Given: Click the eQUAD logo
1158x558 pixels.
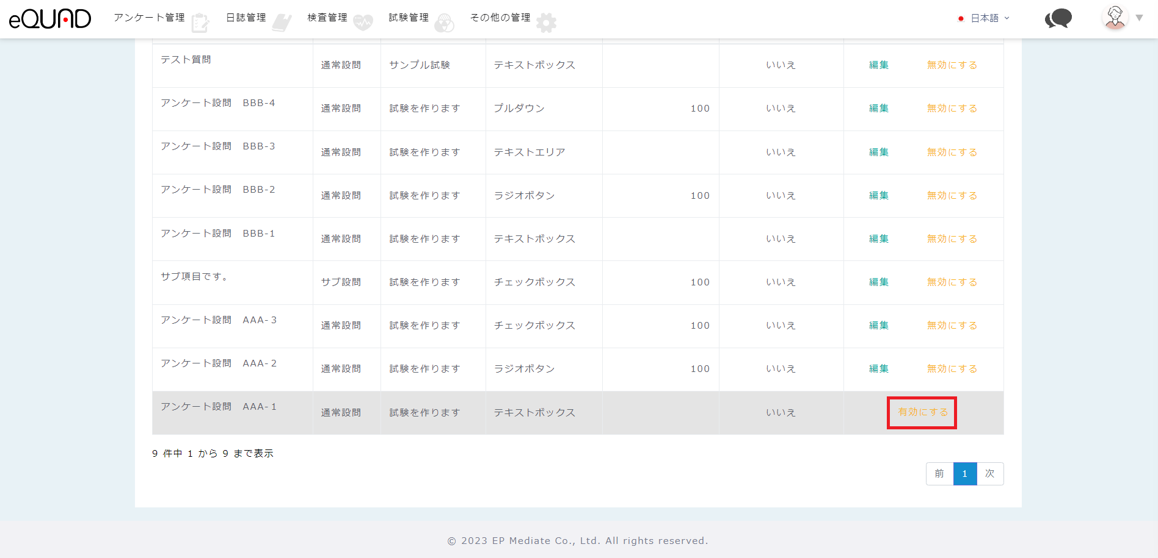Looking at the screenshot, I should 50,19.
